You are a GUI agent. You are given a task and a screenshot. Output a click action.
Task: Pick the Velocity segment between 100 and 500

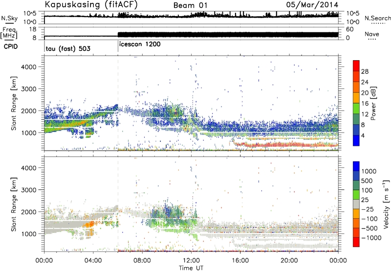click(x=356, y=185)
